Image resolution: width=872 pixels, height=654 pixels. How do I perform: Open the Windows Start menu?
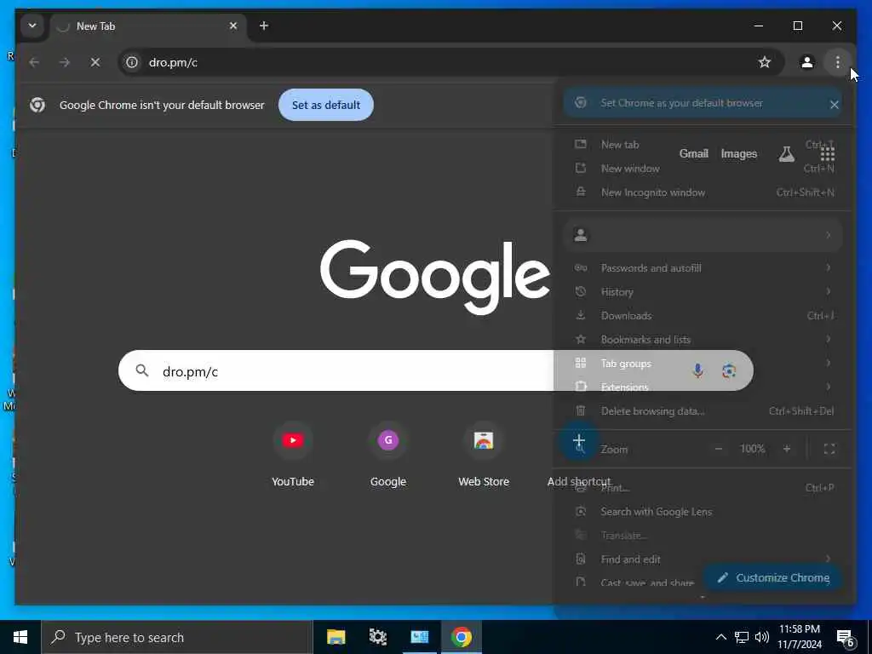20,637
